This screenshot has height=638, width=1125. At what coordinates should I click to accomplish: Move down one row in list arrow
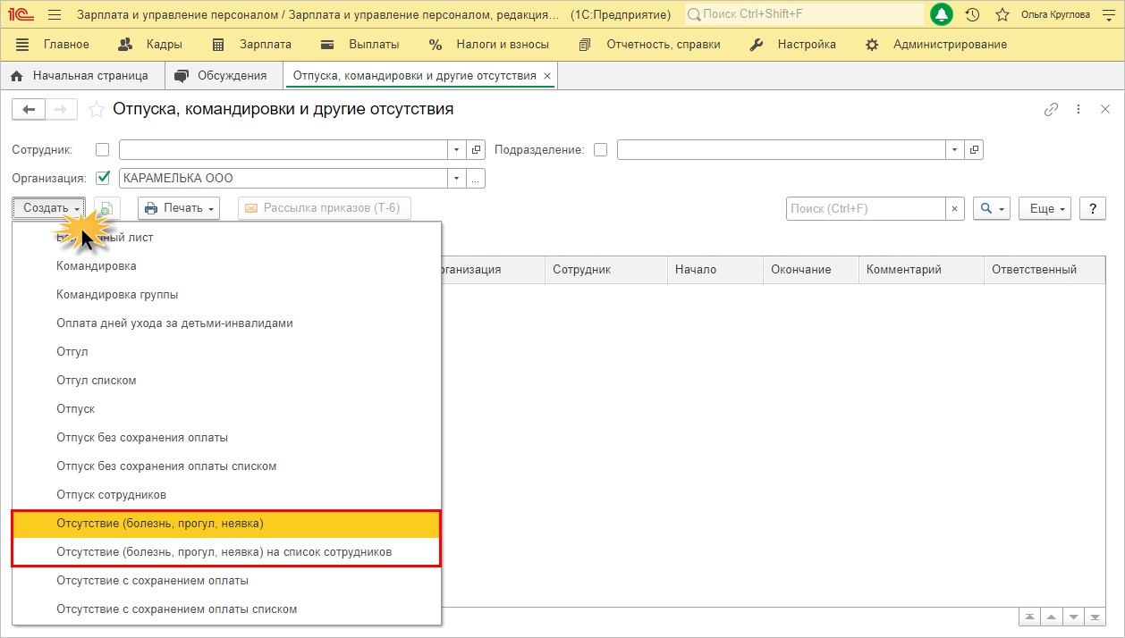(1072, 617)
